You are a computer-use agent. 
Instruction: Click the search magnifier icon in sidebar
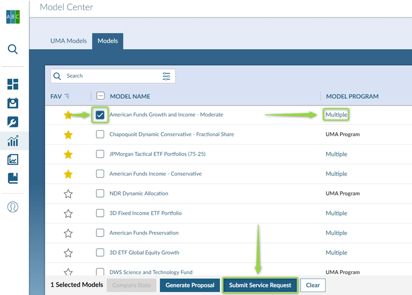13,49
